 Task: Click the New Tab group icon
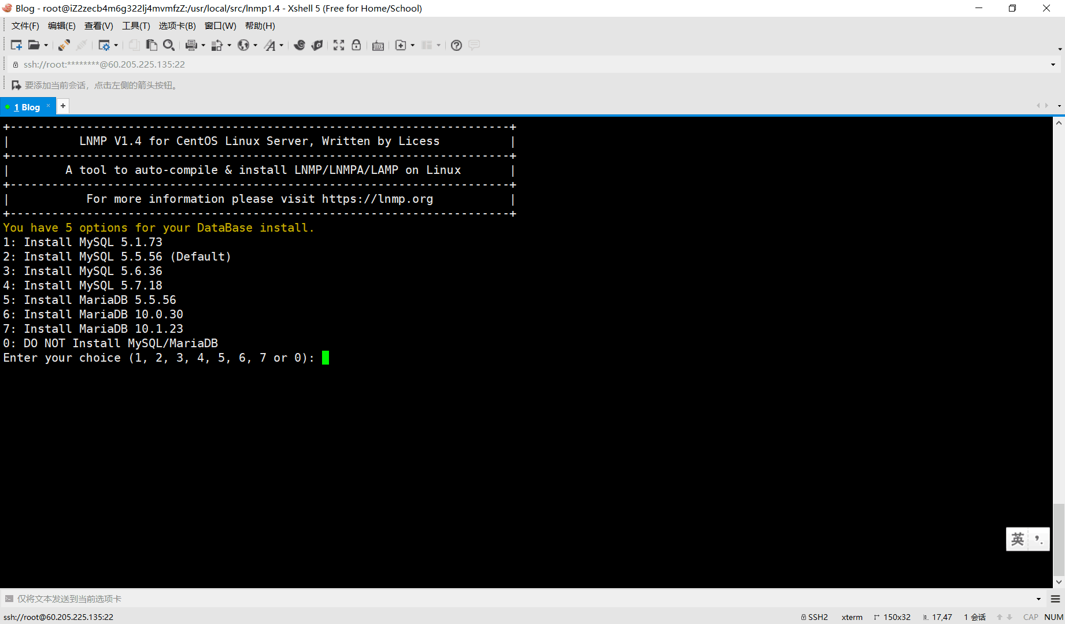point(401,45)
